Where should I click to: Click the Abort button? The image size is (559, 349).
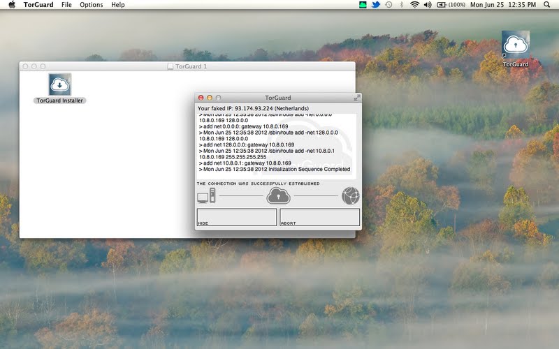[x=320, y=217]
